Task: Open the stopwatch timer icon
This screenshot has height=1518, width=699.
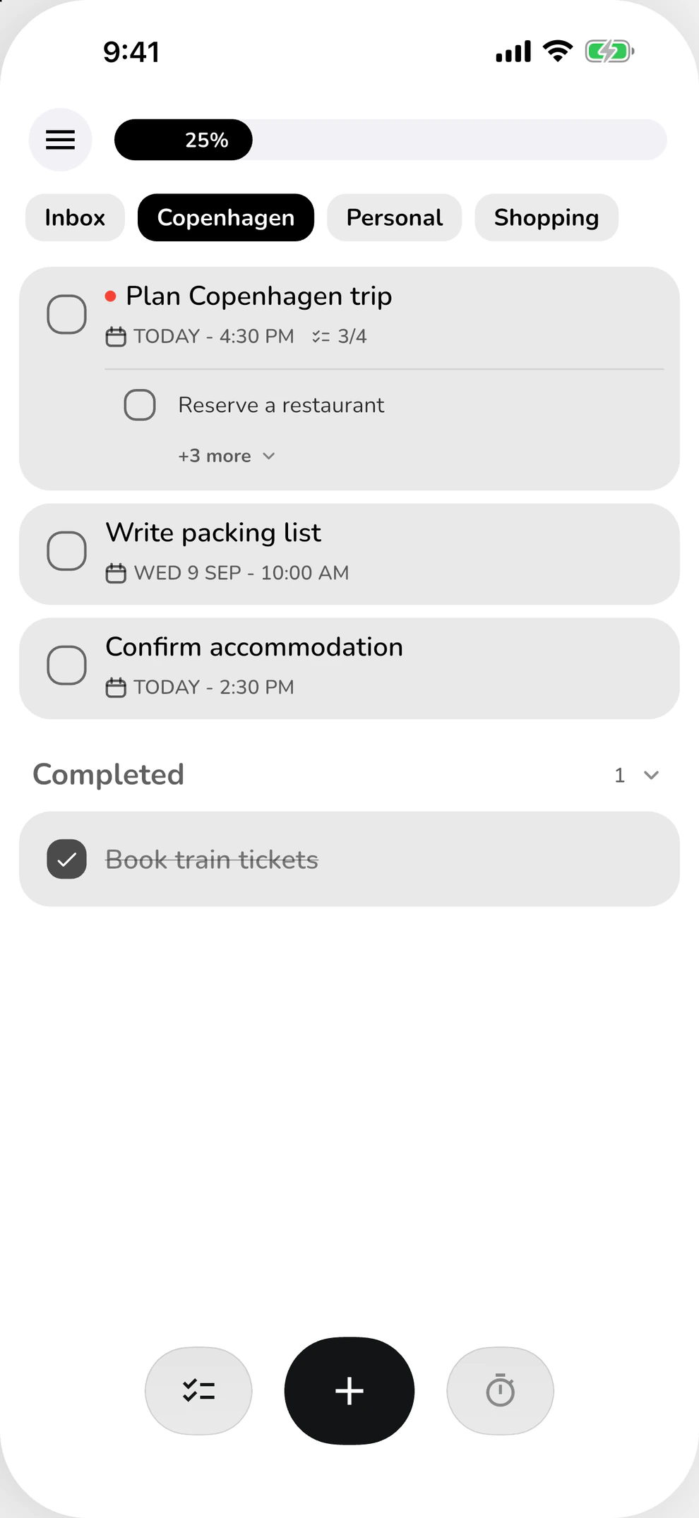Action: 500,1390
